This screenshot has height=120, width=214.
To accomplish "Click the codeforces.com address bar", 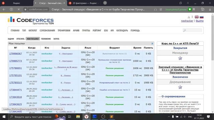I will point(38,9).
